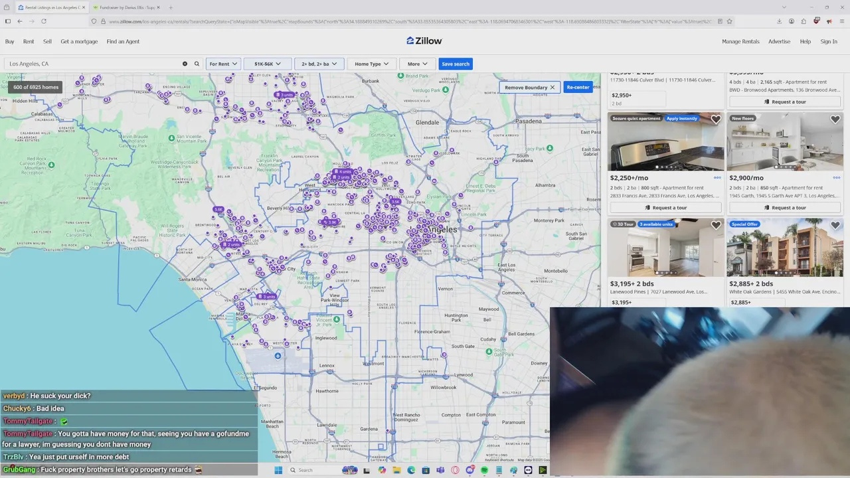The image size is (850, 478).
Task: Favorite the White Oak Gardens listing heart
Action: [835, 226]
